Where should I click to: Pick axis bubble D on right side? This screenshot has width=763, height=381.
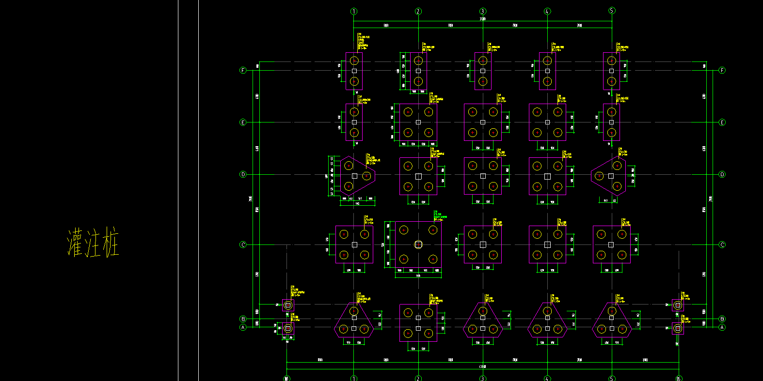point(722,174)
